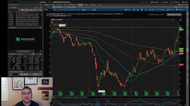The height and width of the screenshot is (106, 190).
Task: Click the chart settings gear icon
Action: click(142, 10)
